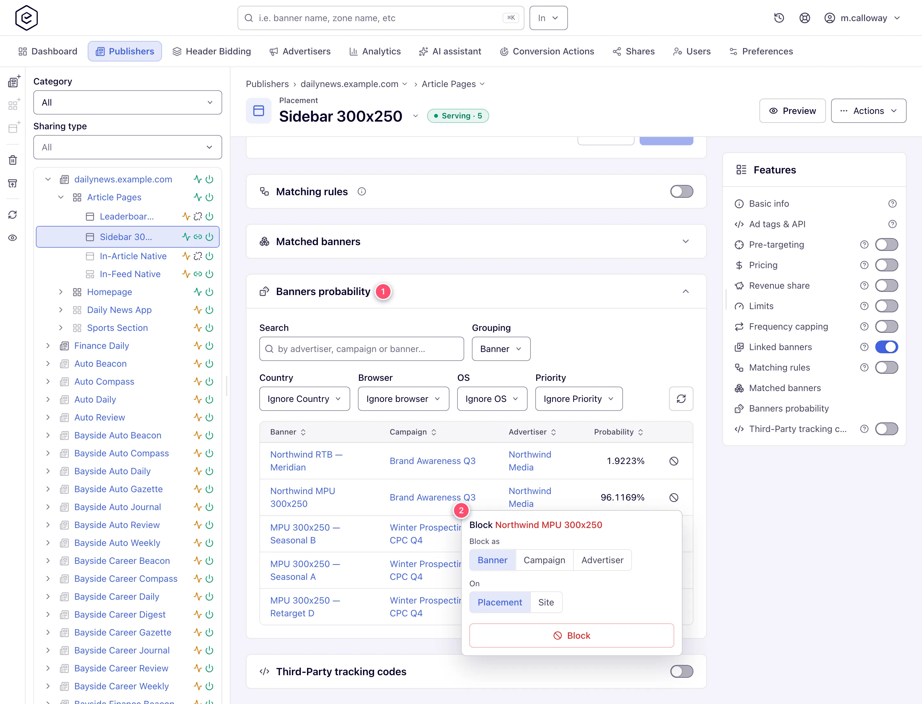Open the Analytics tab
Image resolution: width=922 pixels, height=704 pixels.
[x=375, y=51]
